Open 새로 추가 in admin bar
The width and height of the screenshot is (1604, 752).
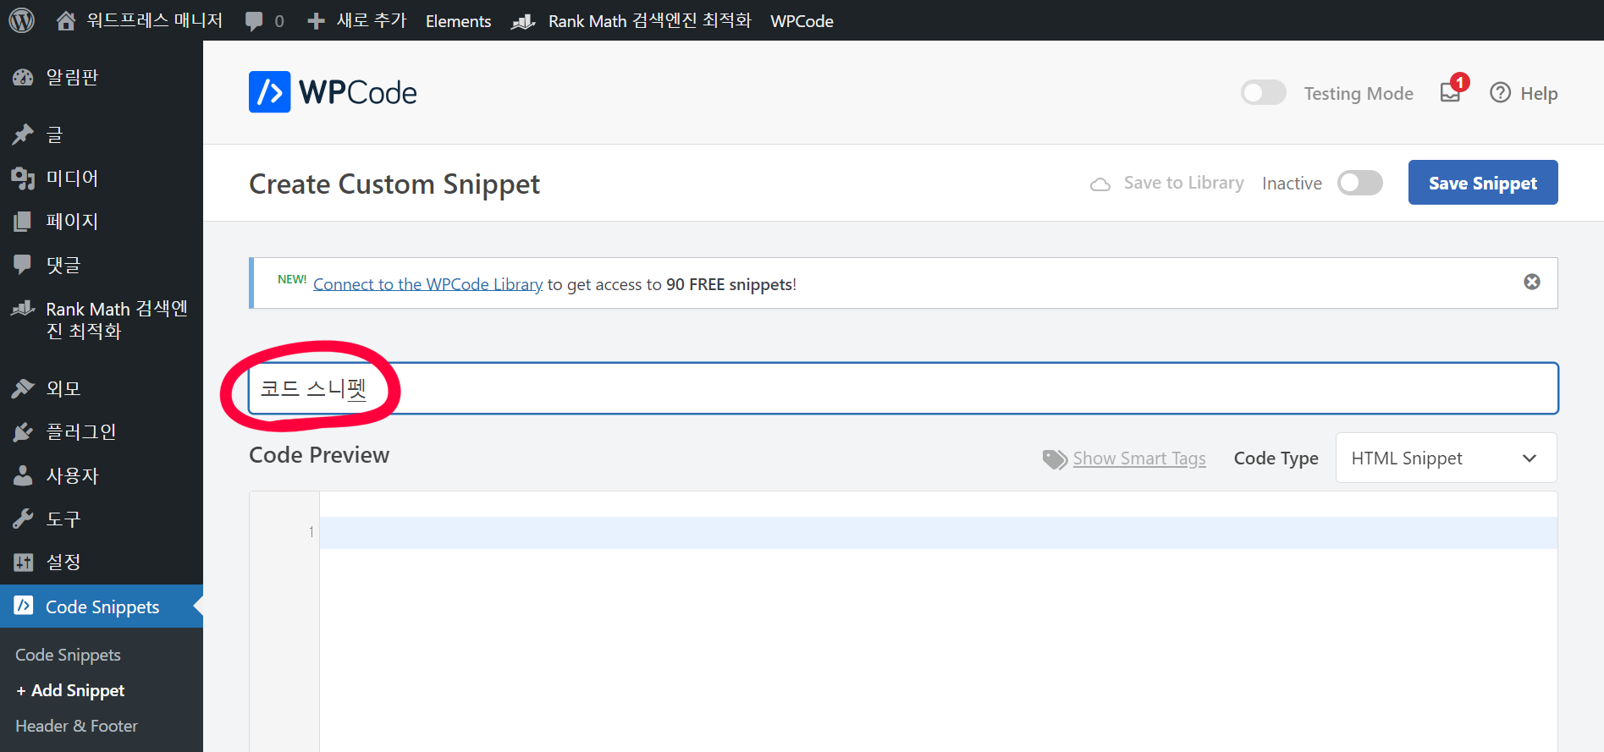coord(372,21)
